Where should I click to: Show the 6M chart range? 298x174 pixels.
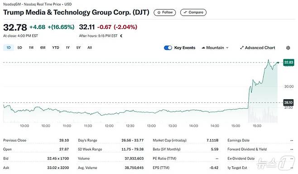click(43, 48)
